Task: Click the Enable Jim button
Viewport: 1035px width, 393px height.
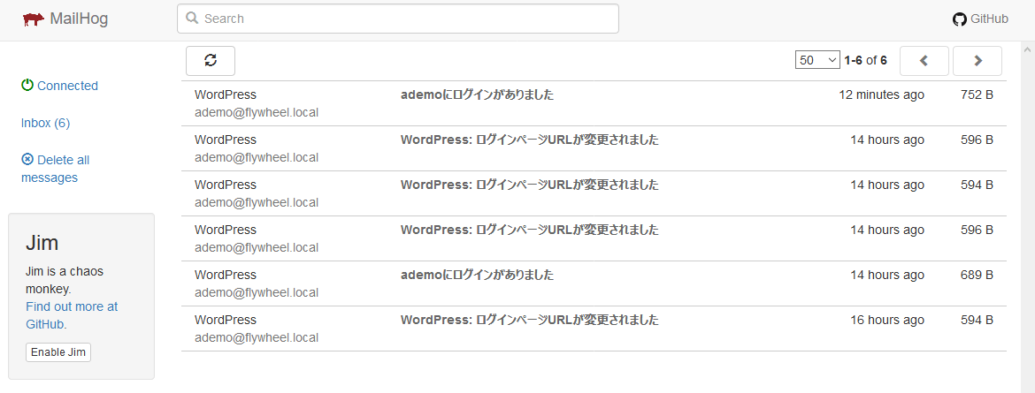Action: (58, 352)
